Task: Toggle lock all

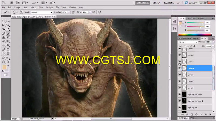Action: pos(194,46)
